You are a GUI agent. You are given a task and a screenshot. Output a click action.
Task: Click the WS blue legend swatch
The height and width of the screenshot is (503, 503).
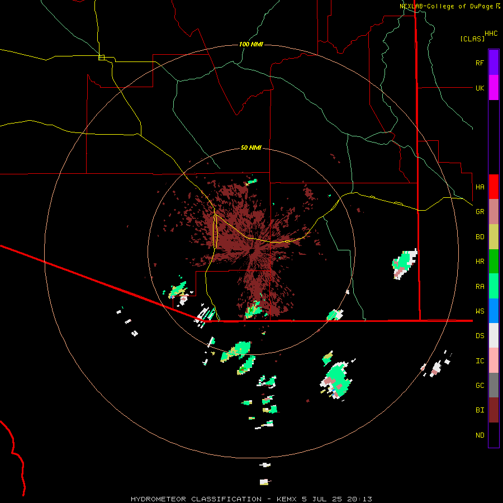pos(493,311)
